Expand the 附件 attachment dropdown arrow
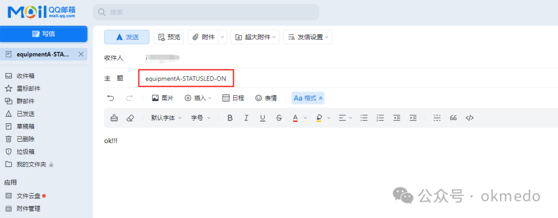This screenshot has width=558, height=218. pyautogui.click(x=222, y=37)
